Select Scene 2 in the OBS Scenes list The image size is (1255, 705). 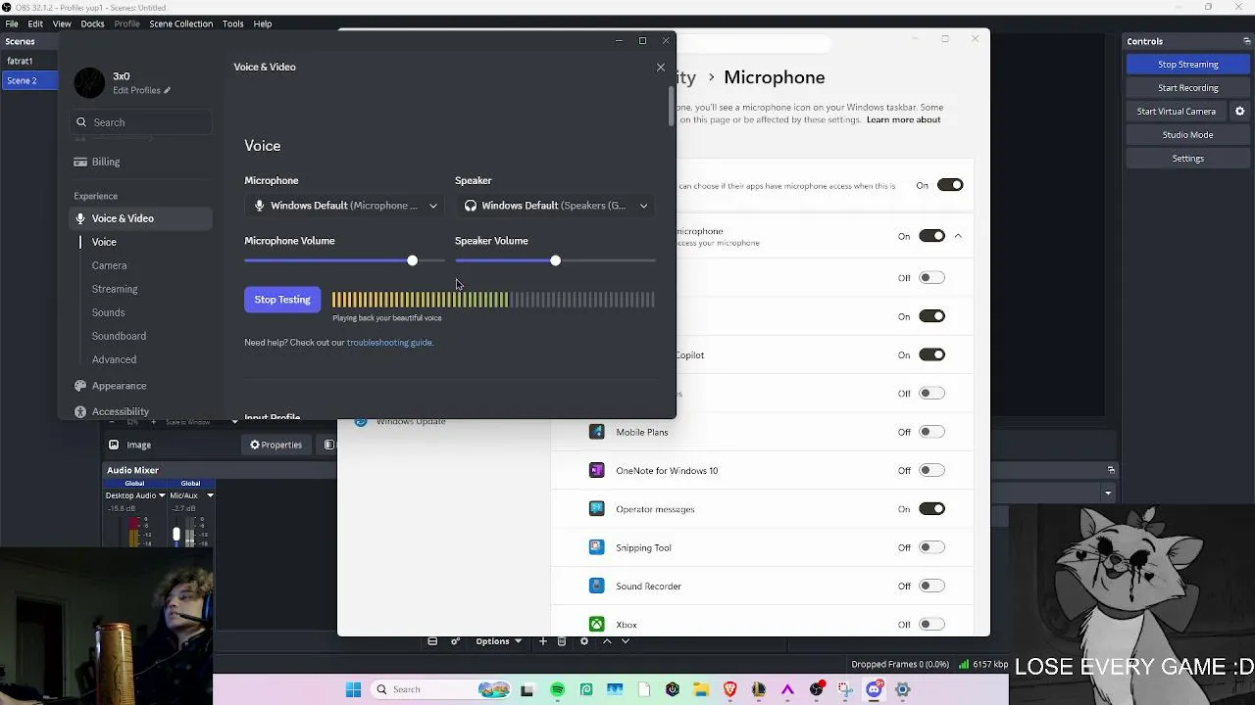pos(29,80)
